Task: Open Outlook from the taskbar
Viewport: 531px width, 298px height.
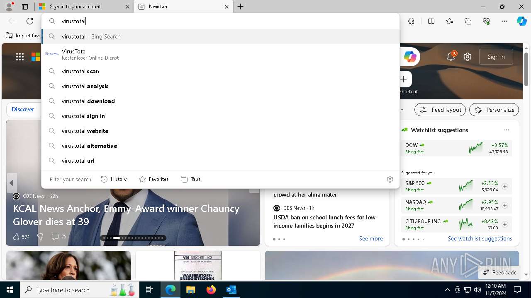Action: pyautogui.click(x=231, y=290)
